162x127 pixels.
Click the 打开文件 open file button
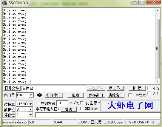pos(12,88)
